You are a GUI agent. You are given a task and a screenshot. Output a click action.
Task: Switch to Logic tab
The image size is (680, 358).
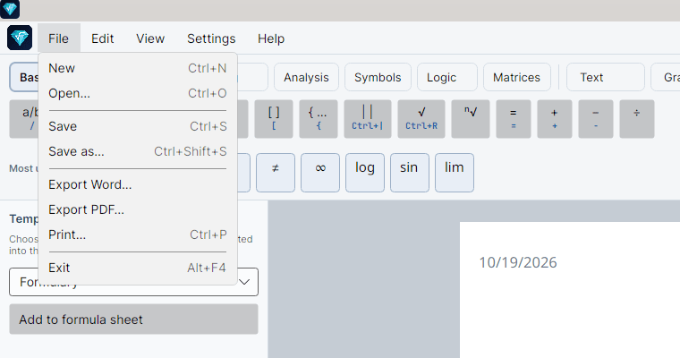tap(447, 77)
